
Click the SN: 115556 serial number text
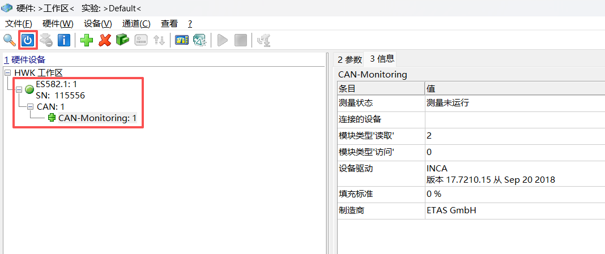(60, 95)
